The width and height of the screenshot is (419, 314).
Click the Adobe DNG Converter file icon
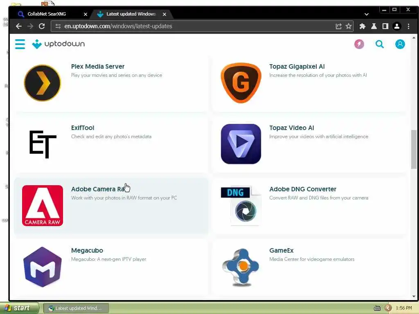coord(241,206)
